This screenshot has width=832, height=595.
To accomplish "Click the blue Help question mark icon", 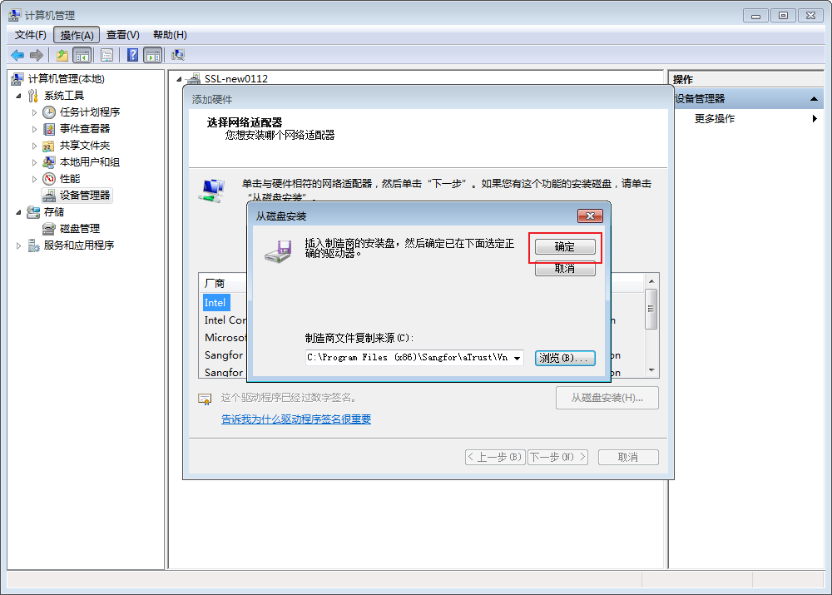I will click(x=132, y=55).
